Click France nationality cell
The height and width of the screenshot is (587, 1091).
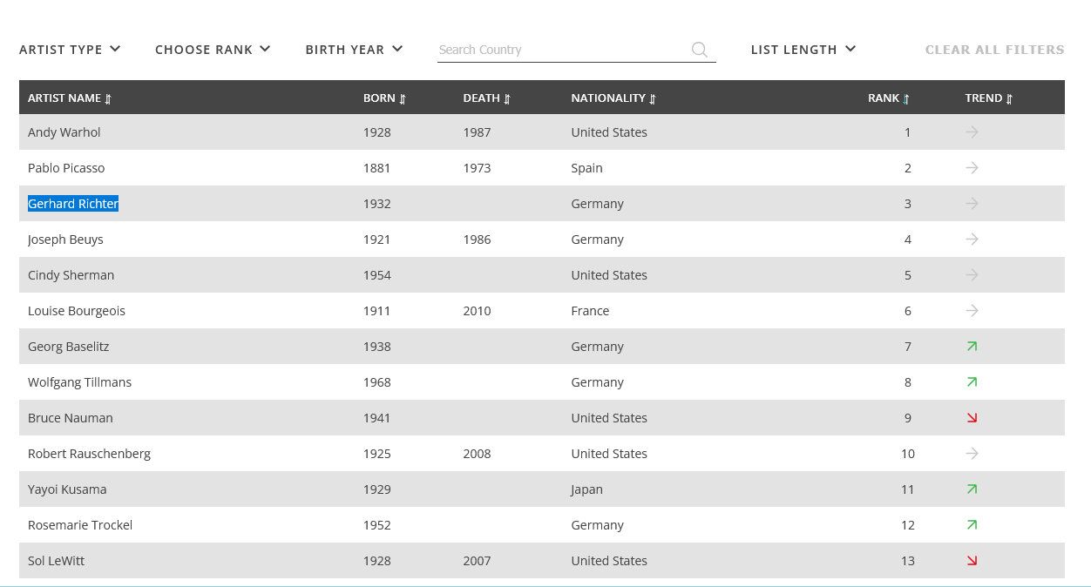(x=591, y=311)
